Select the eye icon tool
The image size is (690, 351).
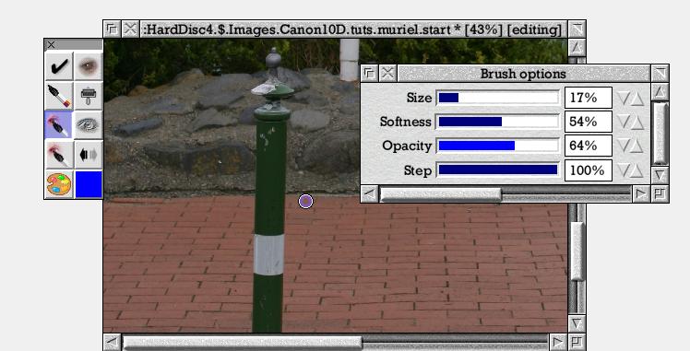89,124
